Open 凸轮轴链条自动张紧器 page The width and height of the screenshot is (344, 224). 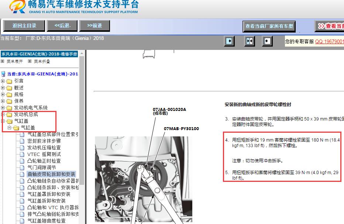(53, 181)
